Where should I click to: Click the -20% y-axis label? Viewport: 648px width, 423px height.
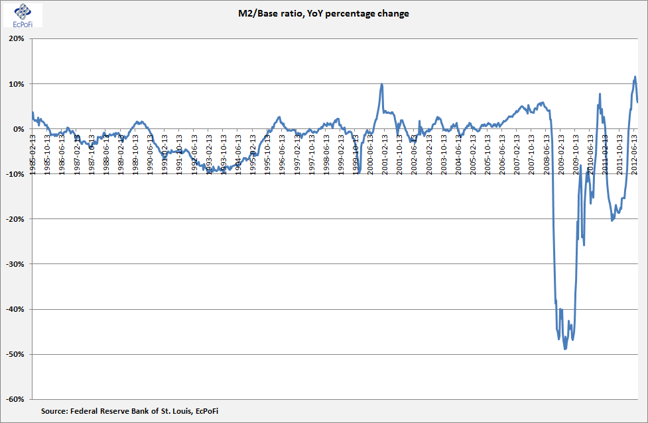(15, 219)
